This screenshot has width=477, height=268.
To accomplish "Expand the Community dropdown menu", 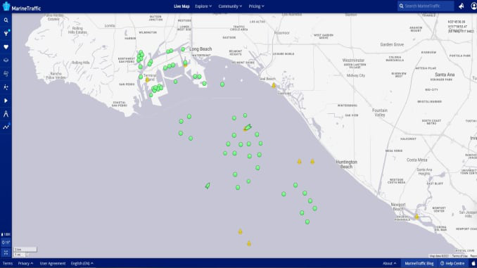I will [230, 6].
